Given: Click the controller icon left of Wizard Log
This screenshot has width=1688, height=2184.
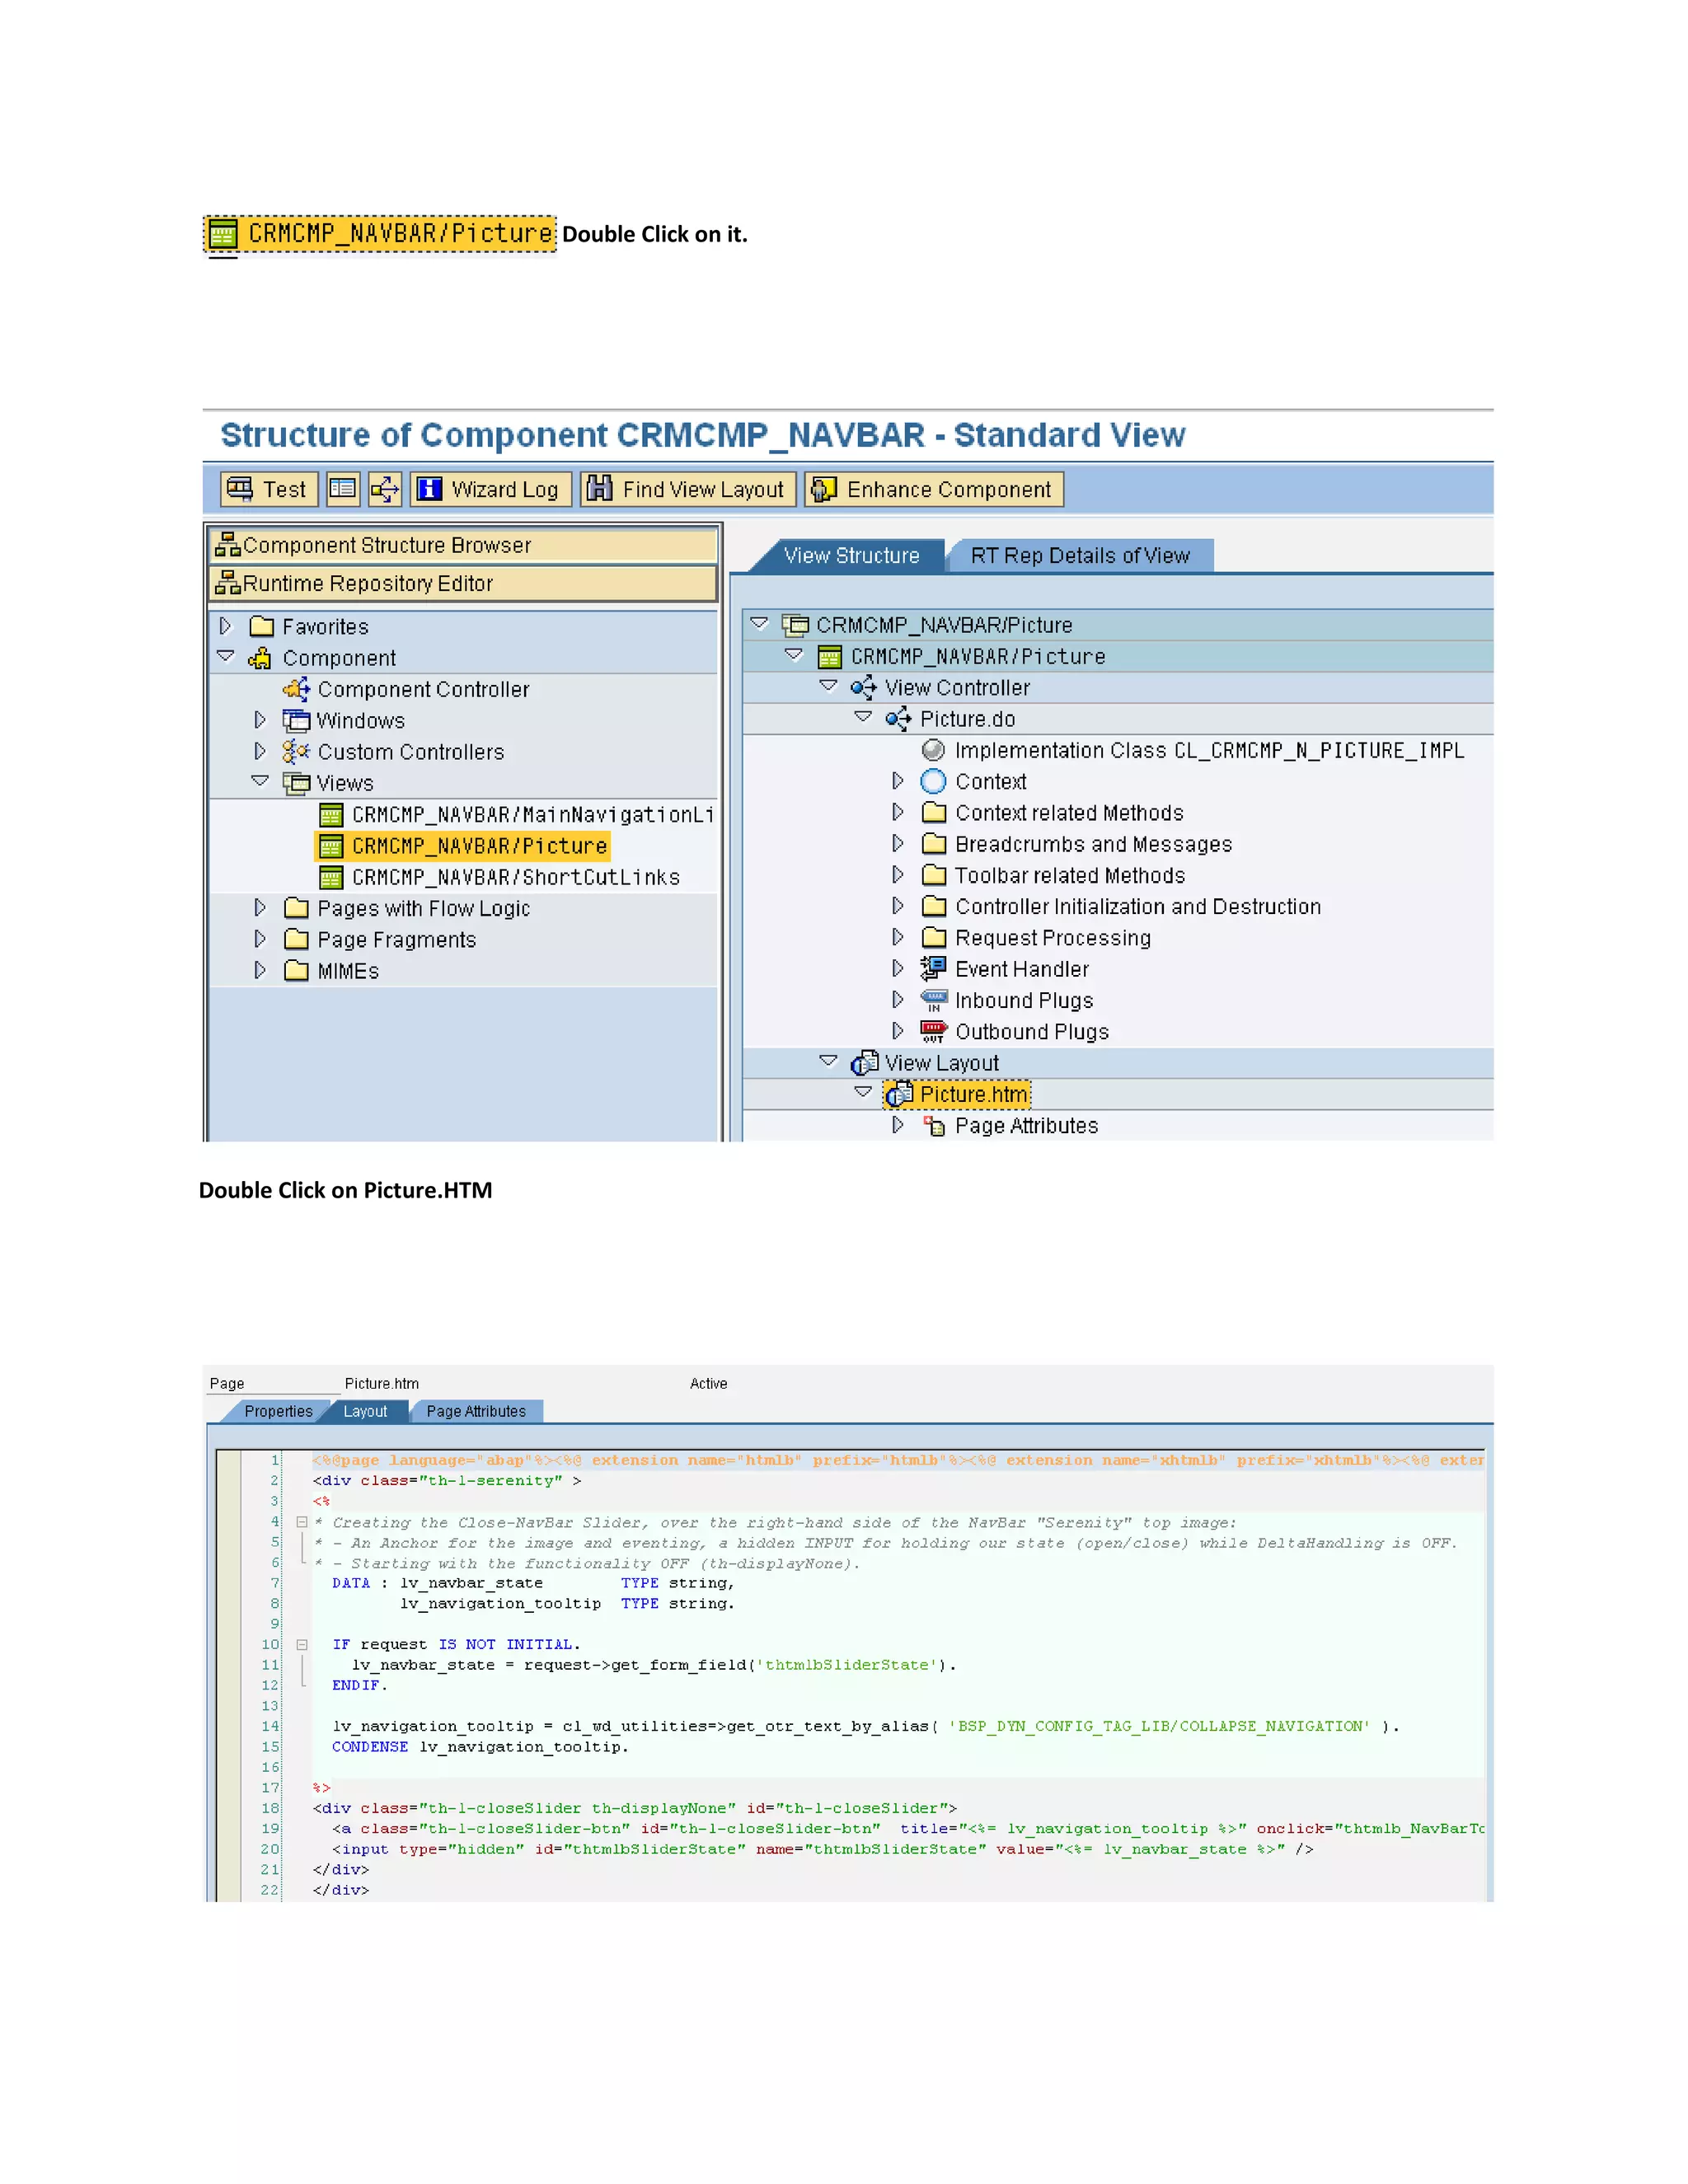Looking at the screenshot, I should pyautogui.click(x=384, y=489).
